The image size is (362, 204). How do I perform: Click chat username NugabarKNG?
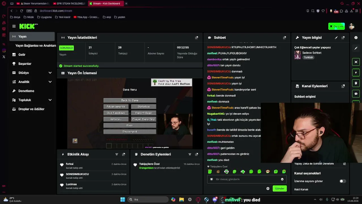click(216, 114)
